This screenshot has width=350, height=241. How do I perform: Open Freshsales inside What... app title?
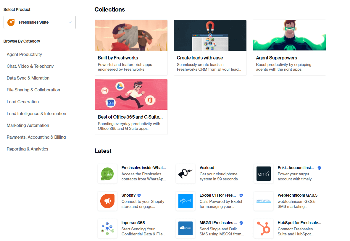pos(143,168)
